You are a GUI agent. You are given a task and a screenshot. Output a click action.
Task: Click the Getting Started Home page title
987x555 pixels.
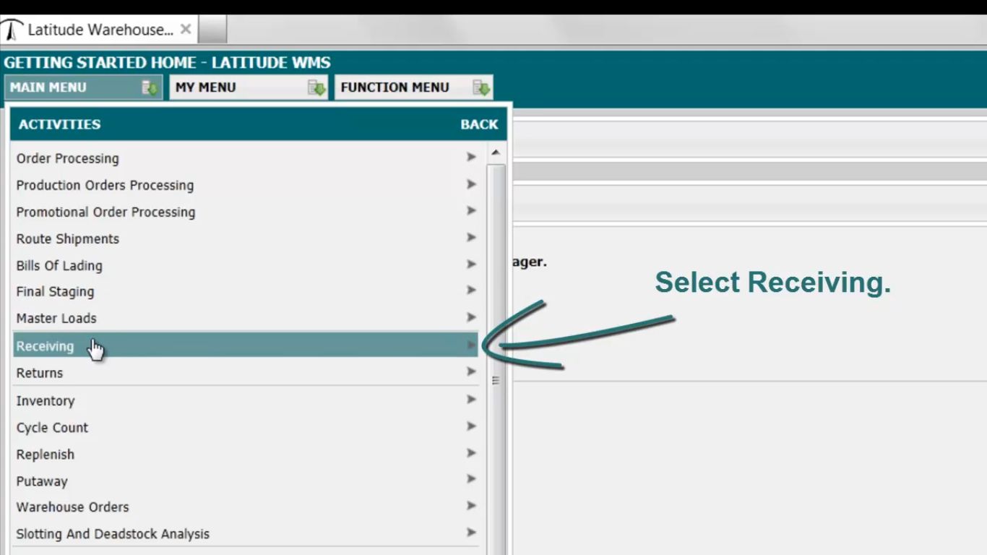click(167, 62)
